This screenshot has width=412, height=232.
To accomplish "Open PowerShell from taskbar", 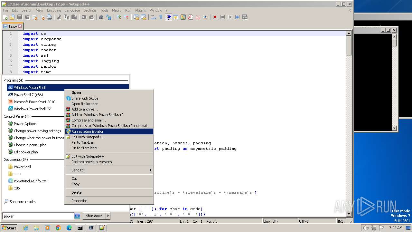I will tap(91, 228).
